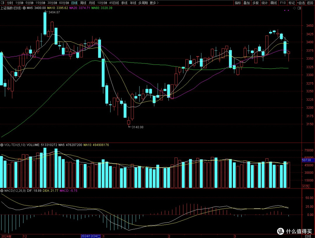Click the 2024年 label on time axis

6,236
